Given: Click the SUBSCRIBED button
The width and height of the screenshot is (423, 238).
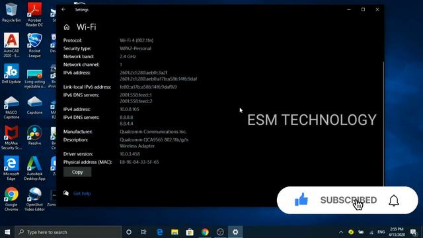Looking at the screenshot, I should click(348, 200).
